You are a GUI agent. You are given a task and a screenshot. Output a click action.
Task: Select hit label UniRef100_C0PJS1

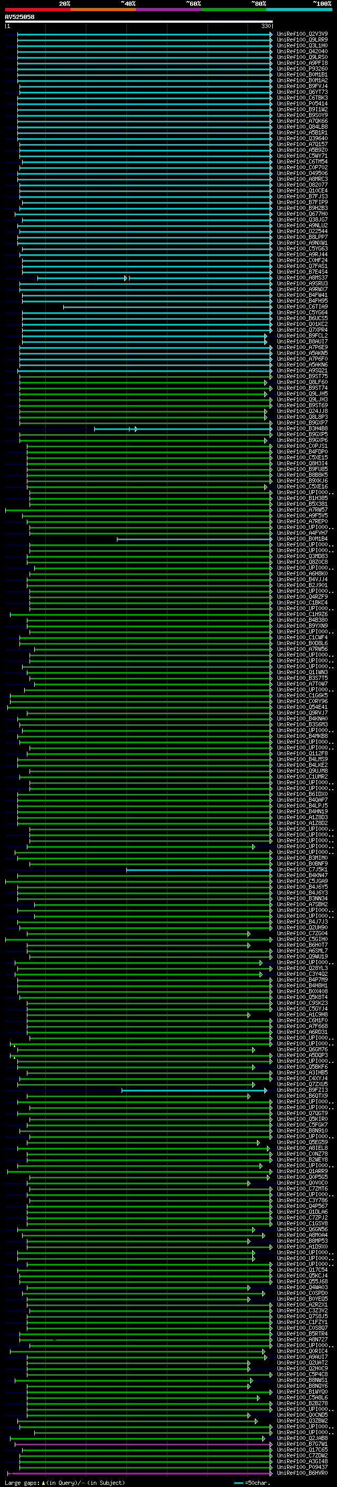(302, 446)
